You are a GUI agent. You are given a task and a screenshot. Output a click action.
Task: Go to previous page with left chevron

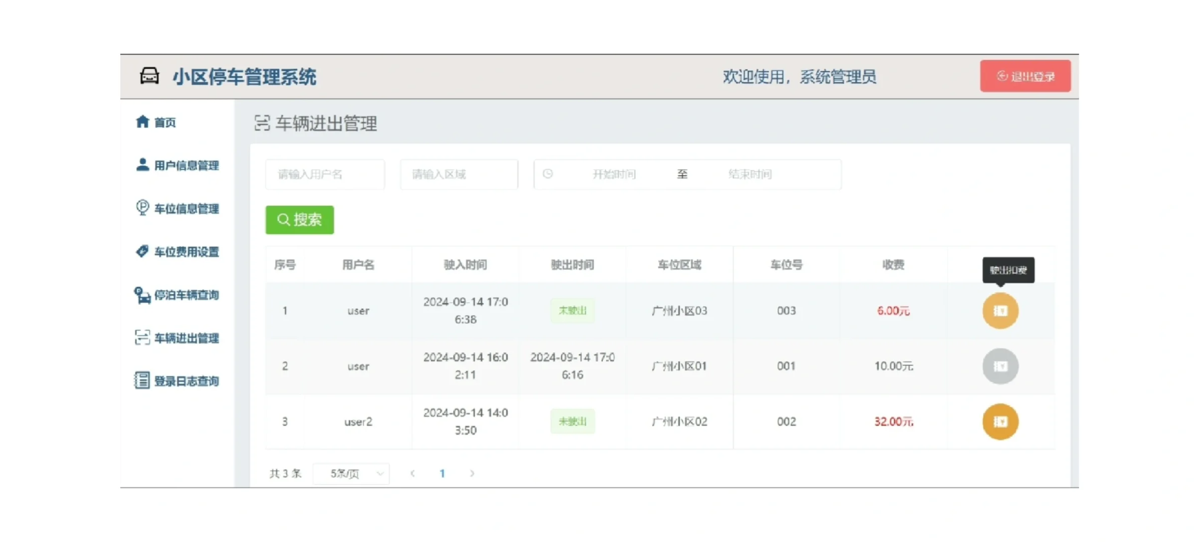[x=412, y=473]
